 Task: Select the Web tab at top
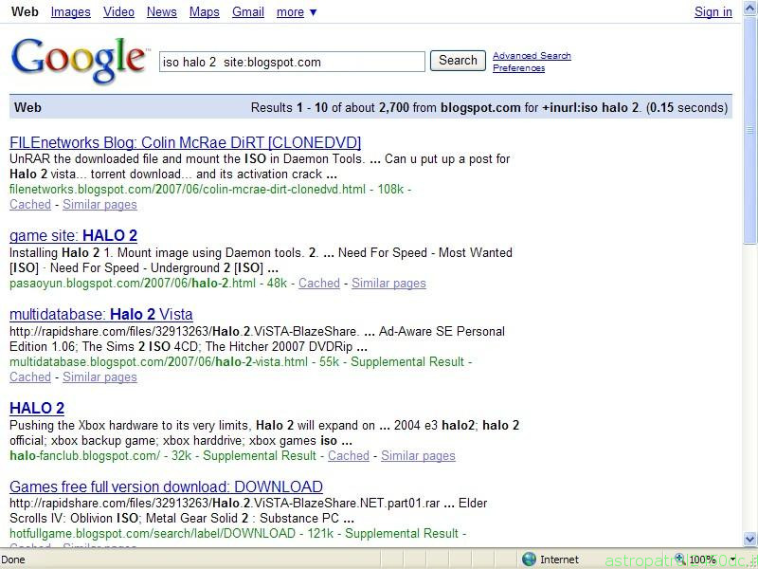tap(25, 12)
